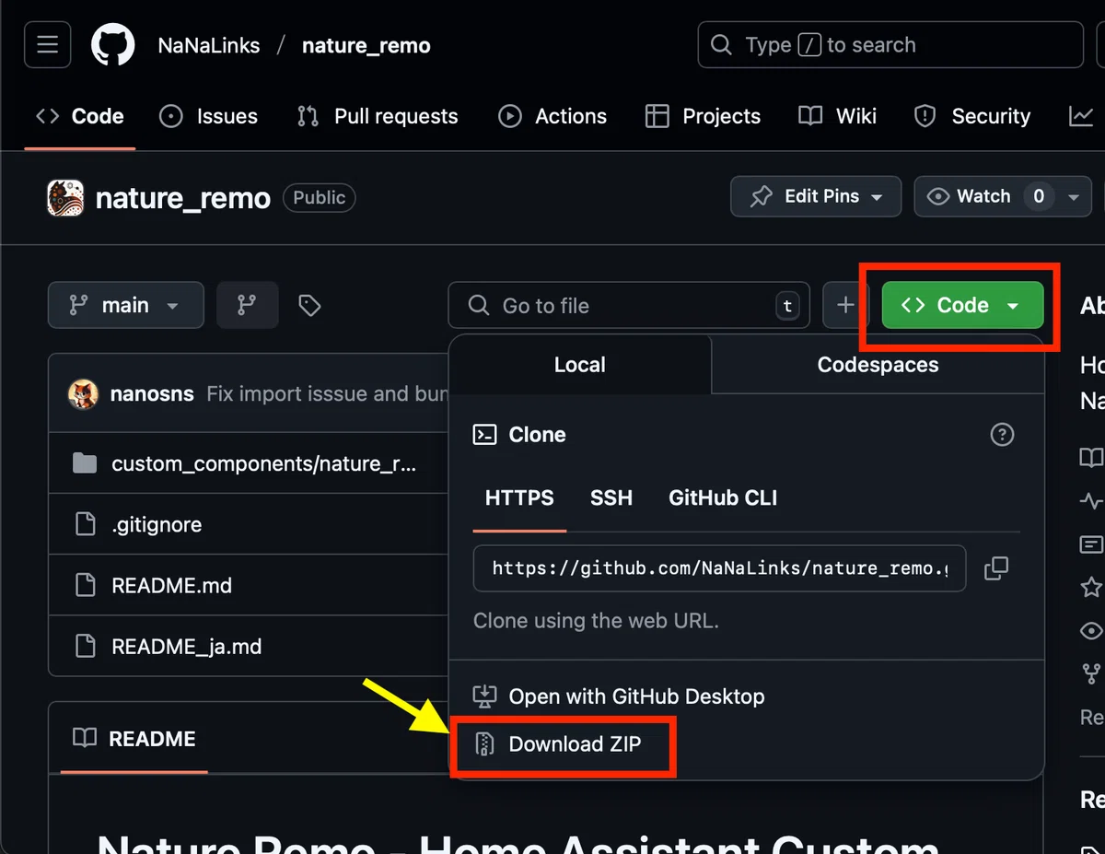Open the Fix import issue commit message
Viewport: 1105px width, 854px height.
tap(327, 394)
